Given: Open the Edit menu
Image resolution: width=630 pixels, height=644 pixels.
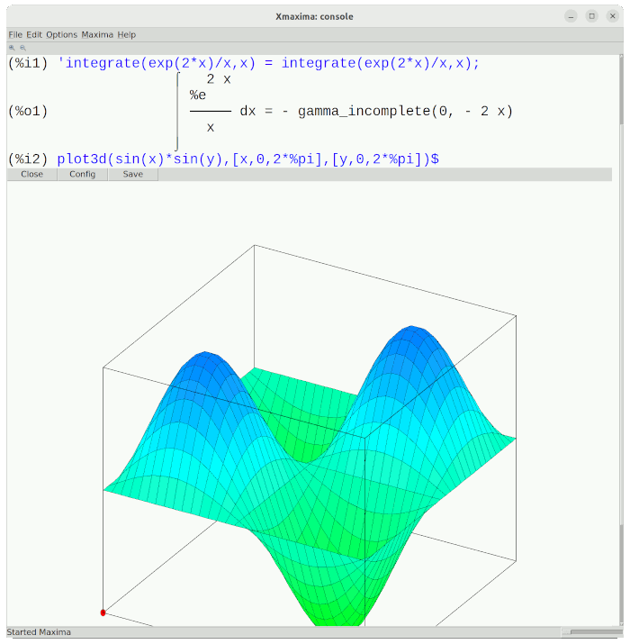Looking at the screenshot, I should point(34,34).
